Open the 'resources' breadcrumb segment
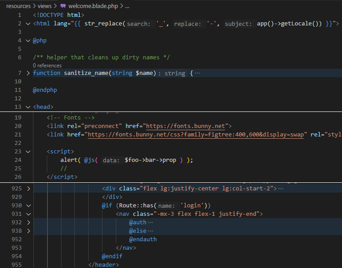Image resolution: width=342 pixels, height=268 pixels. (x=18, y=6)
